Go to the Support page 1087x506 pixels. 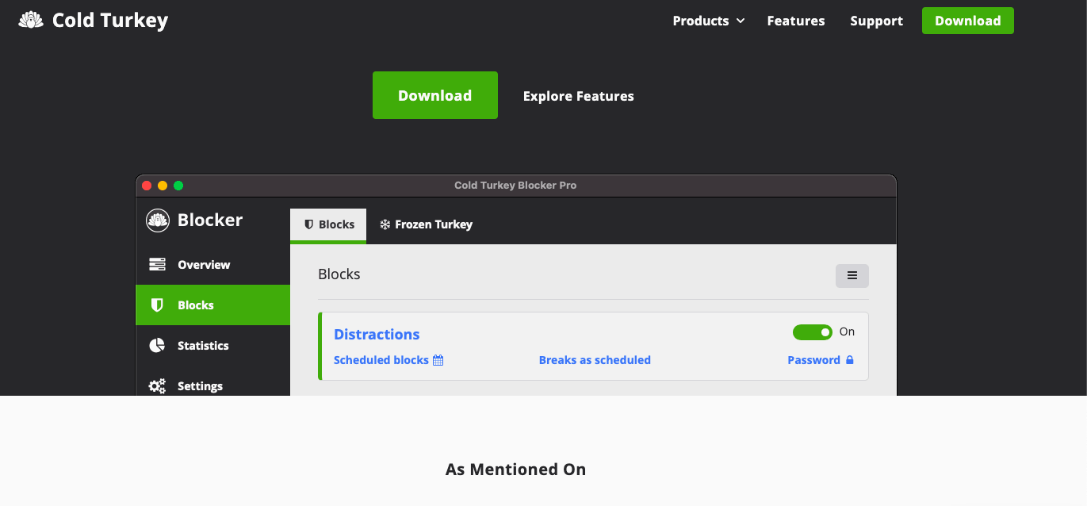pos(876,21)
